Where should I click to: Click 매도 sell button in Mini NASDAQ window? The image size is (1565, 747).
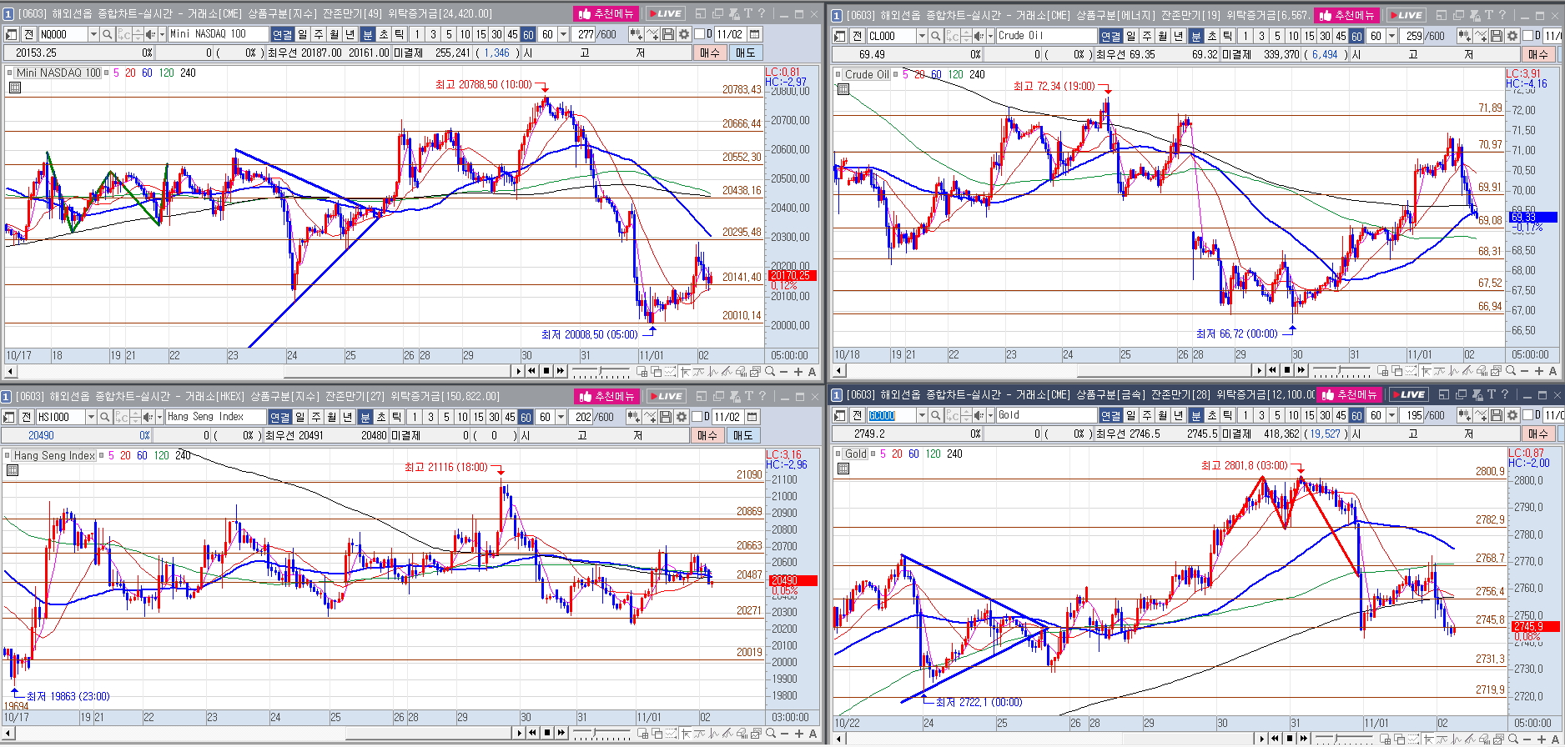point(745,53)
